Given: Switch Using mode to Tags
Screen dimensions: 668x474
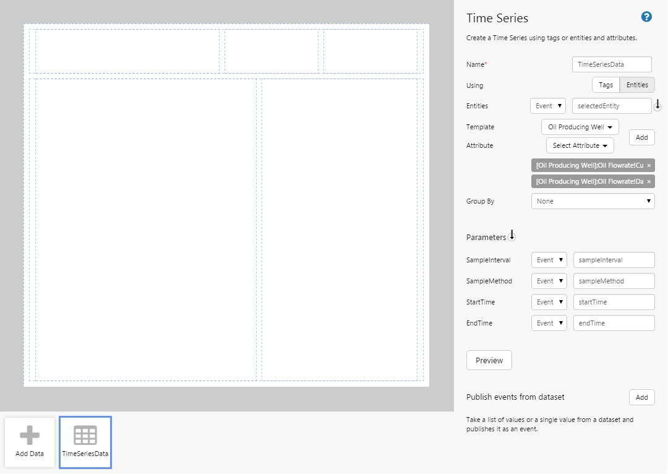Looking at the screenshot, I should [606, 85].
